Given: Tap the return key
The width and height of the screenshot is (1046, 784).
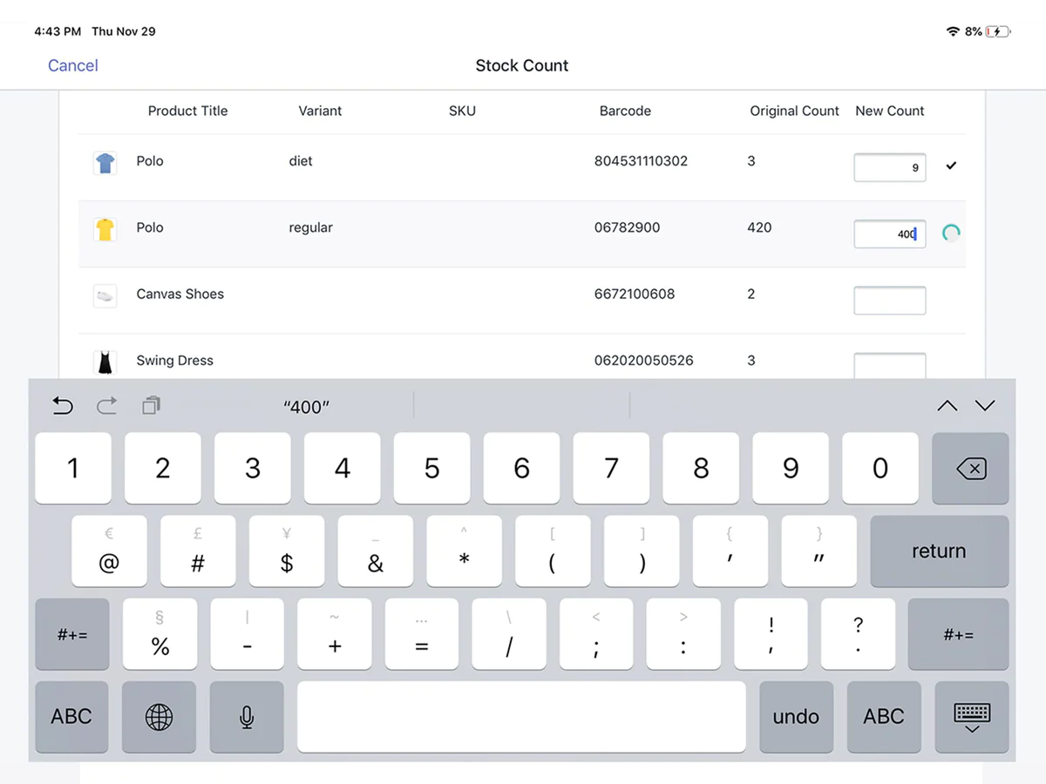Looking at the screenshot, I should pos(940,551).
